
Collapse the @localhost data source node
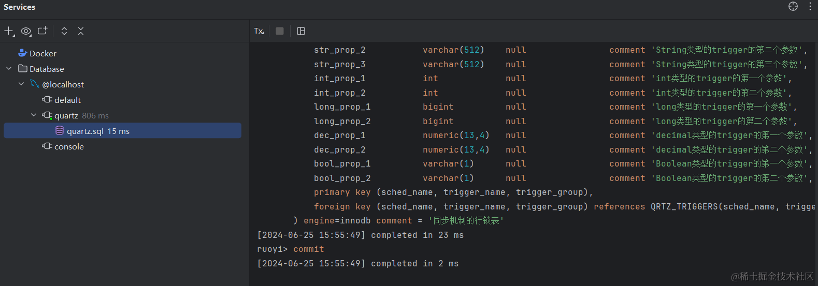click(x=21, y=84)
